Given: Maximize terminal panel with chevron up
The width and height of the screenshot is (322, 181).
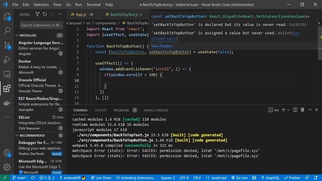Looking at the screenshot, I should [310, 110].
